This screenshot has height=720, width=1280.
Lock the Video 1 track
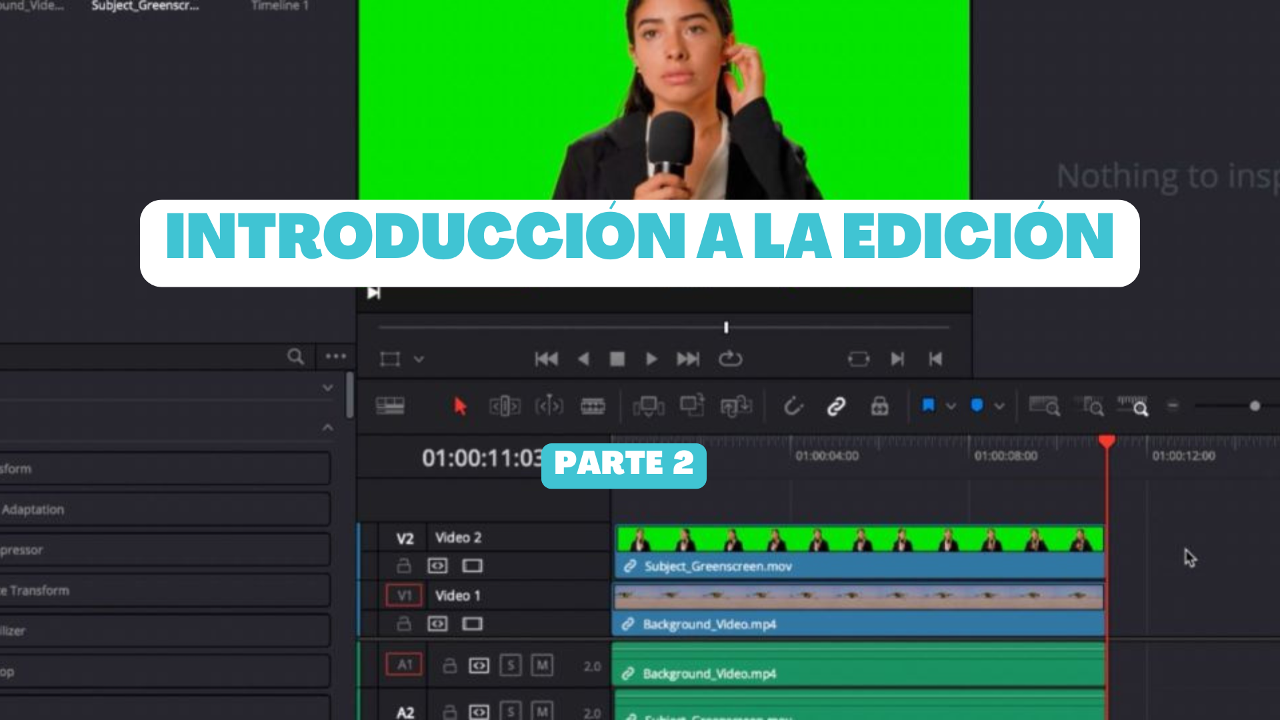click(404, 624)
